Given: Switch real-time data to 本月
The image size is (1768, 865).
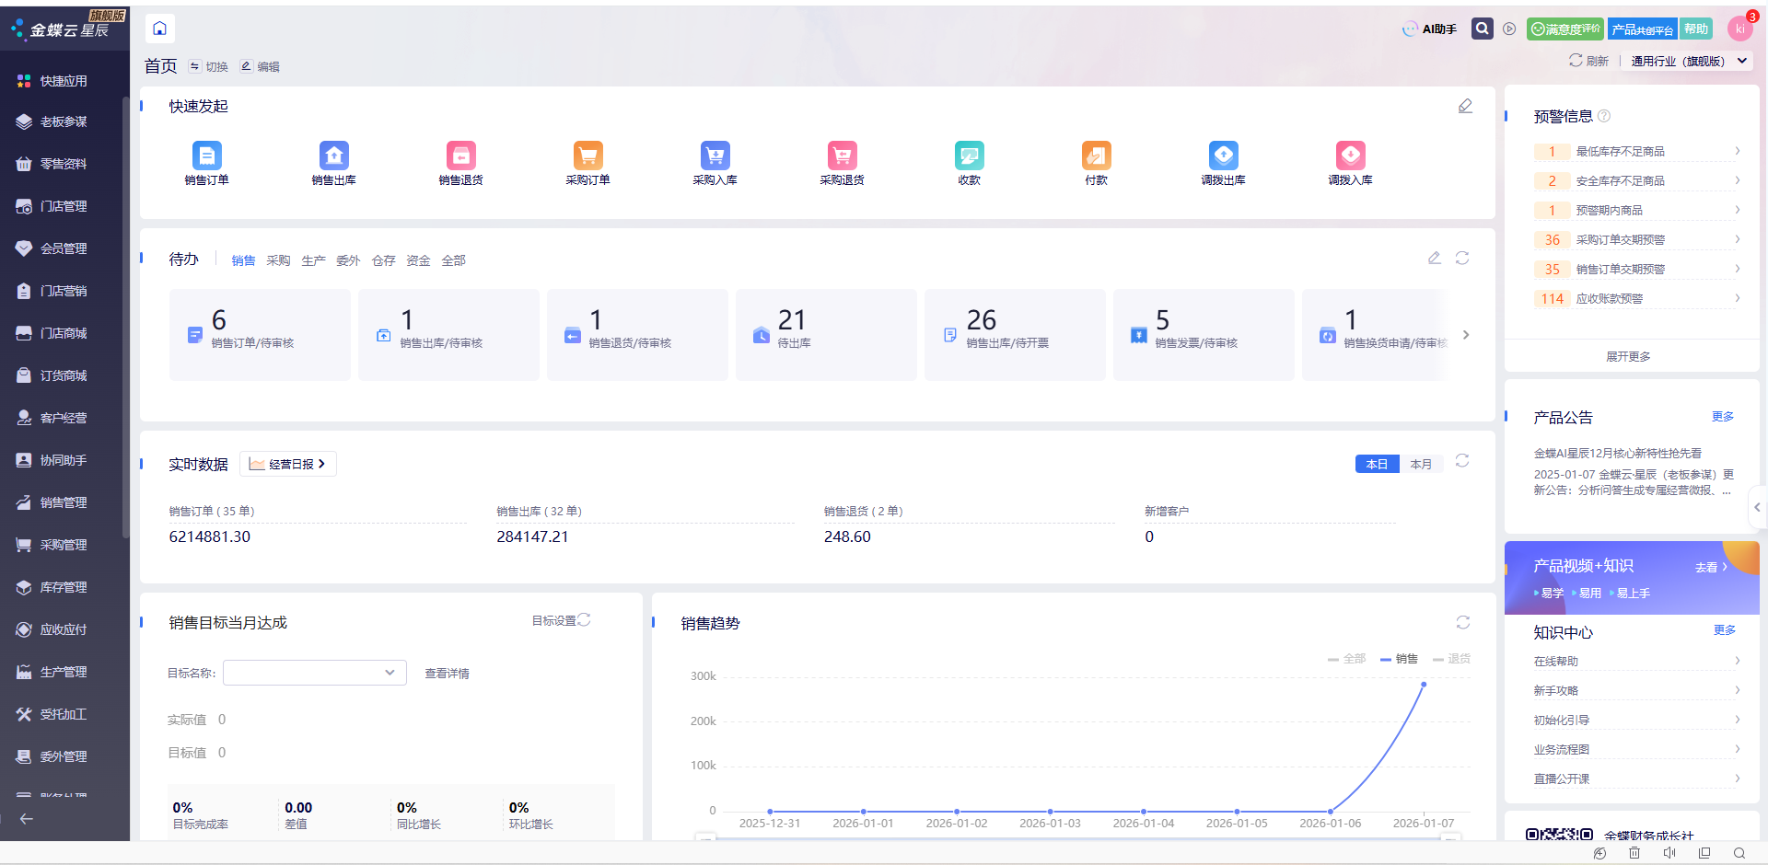Looking at the screenshot, I should 1421,464.
